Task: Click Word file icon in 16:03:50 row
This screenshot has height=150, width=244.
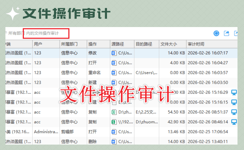Action: click(114, 83)
